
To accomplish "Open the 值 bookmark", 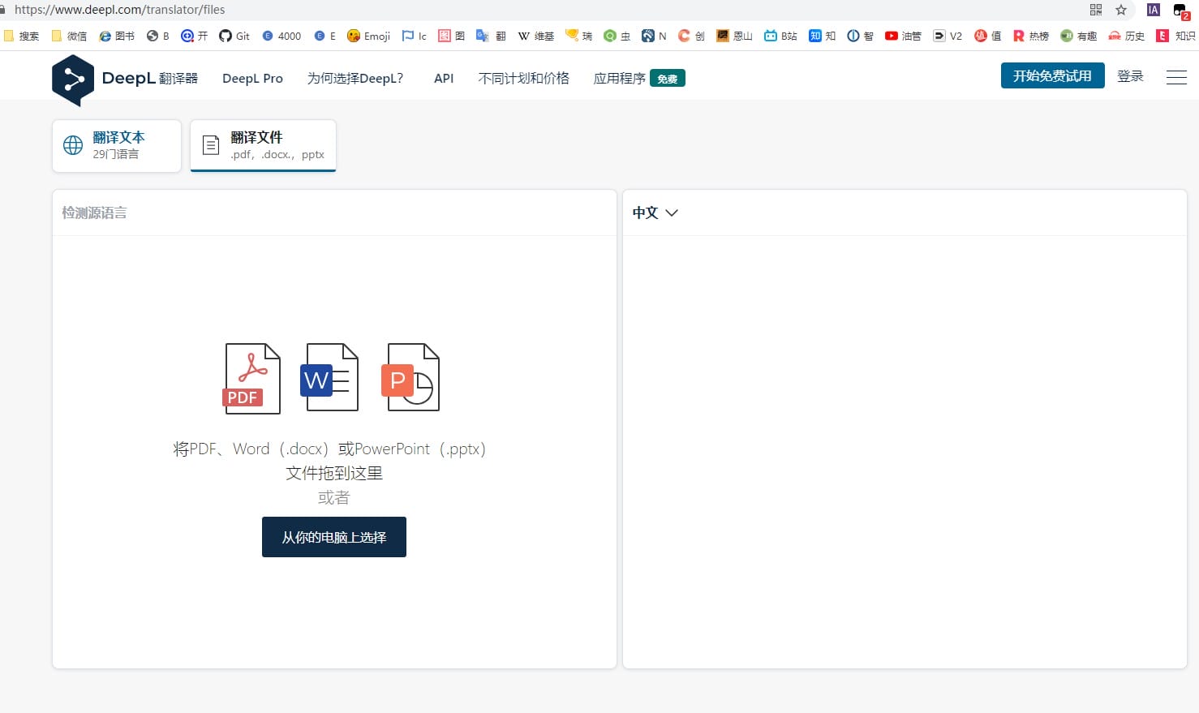I will pyautogui.click(x=987, y=36).
